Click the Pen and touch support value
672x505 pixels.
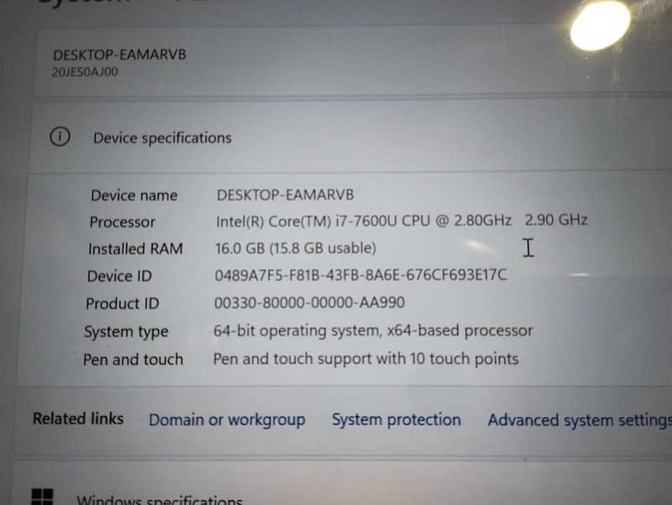[365, 359]
